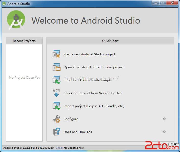Click the 'No Project Open Yet' text
This screenshot has height=152, width=180.
(24, 78)
